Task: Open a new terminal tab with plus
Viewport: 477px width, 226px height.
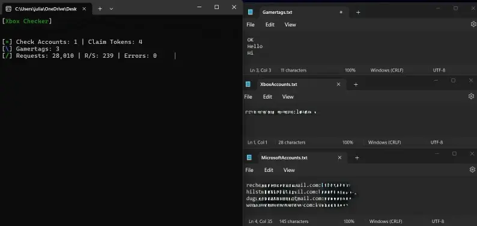Action: coord(100,9)
